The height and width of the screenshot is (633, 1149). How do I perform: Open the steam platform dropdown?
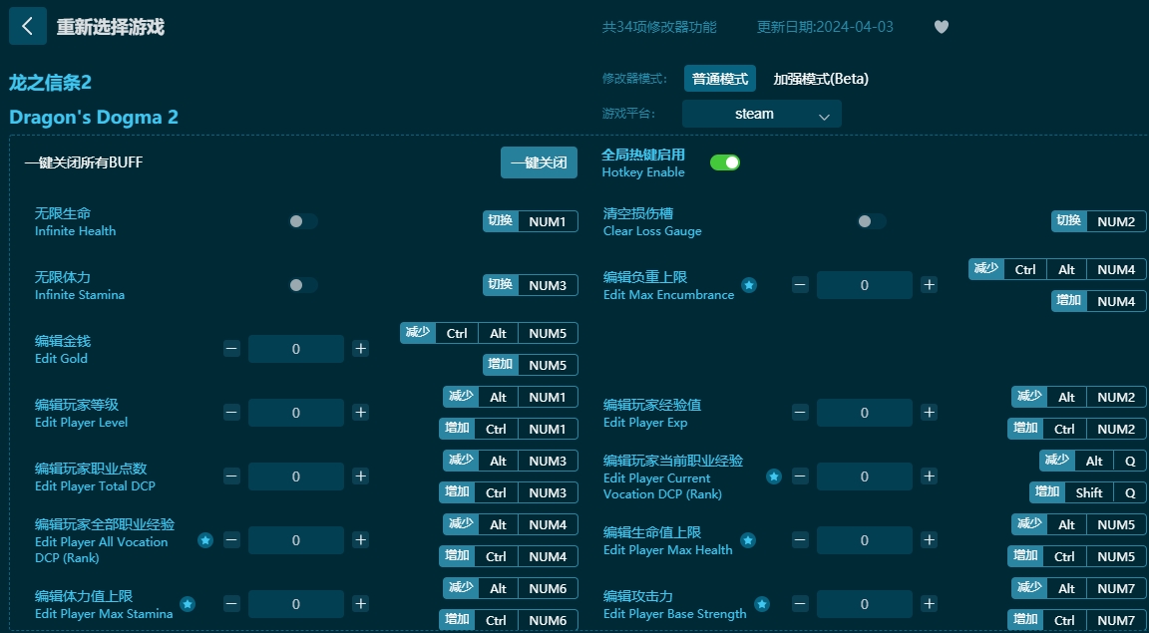click(x=761, y=114)
